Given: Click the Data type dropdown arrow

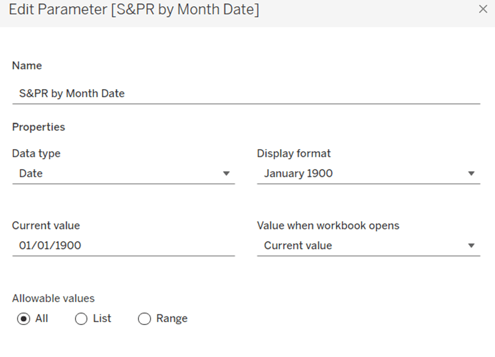Looking at the screenshot, I should click(226, 174).
